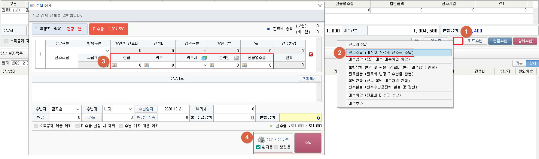539x159 pixels.
Task: Toggle the 보관용 checkbox
Action: [x=276, y=147]
